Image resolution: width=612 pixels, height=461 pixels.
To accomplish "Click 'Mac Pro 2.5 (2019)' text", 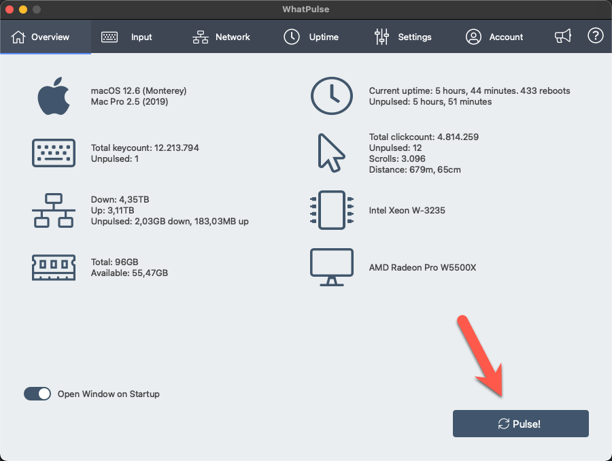I will click(x=130, y=101).
